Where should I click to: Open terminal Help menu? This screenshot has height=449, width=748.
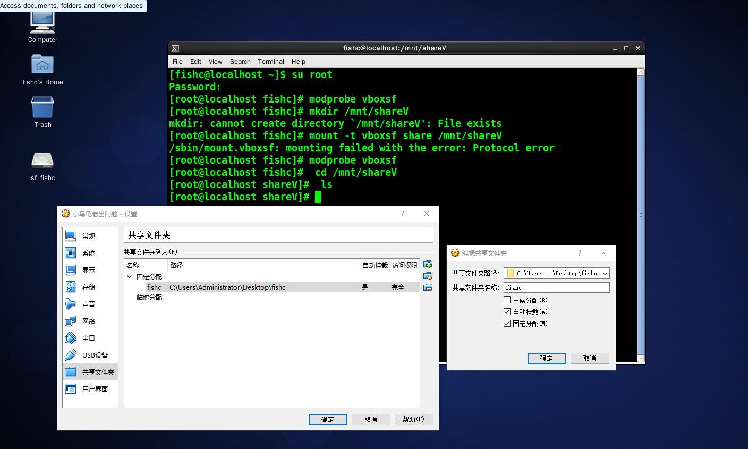pyautogui.click(x=299, y=62)
